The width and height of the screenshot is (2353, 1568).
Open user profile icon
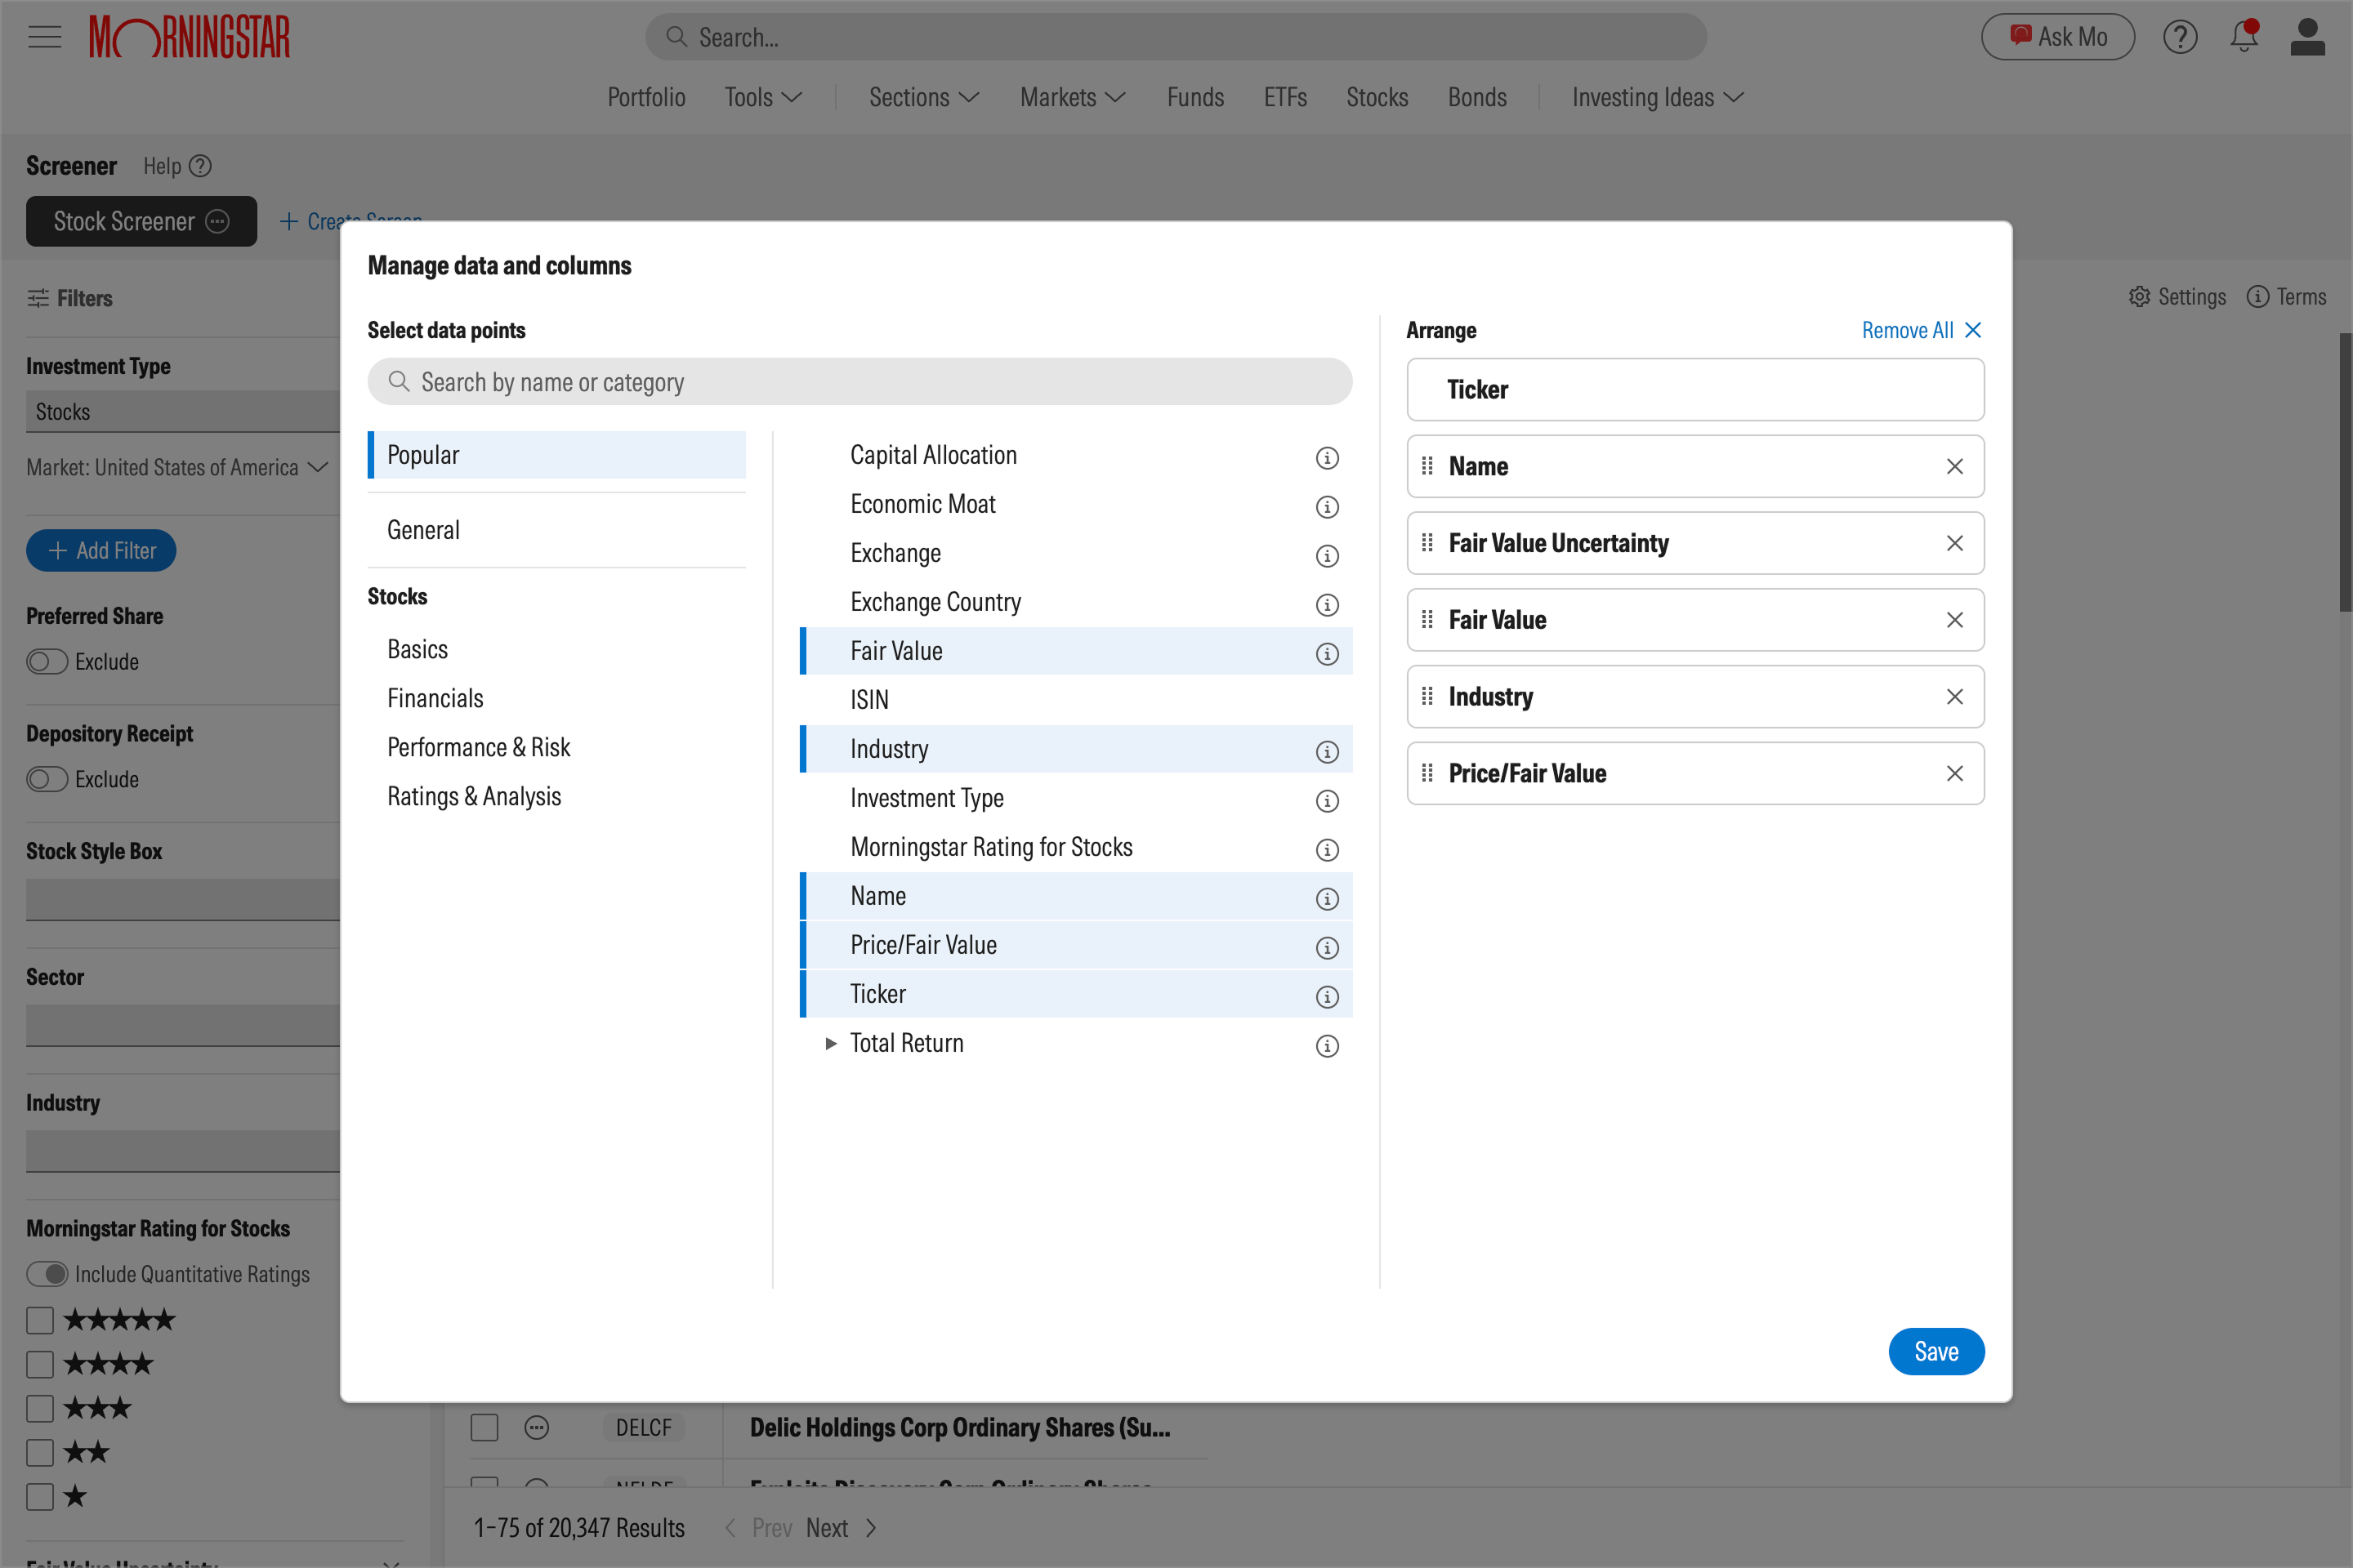(x=2307, y=37)
